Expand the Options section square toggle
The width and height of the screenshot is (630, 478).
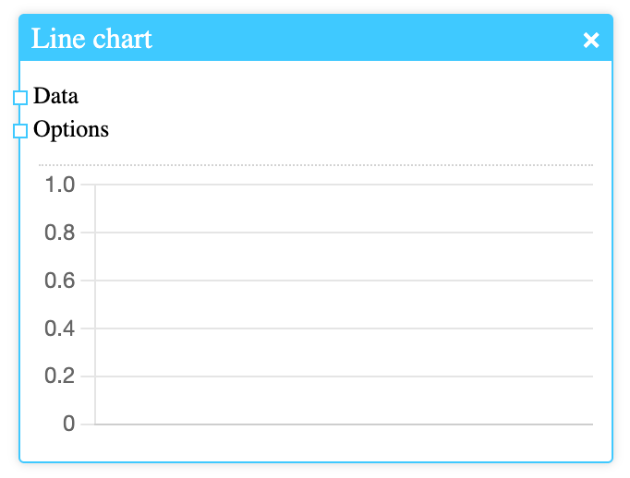coord(20,131)
